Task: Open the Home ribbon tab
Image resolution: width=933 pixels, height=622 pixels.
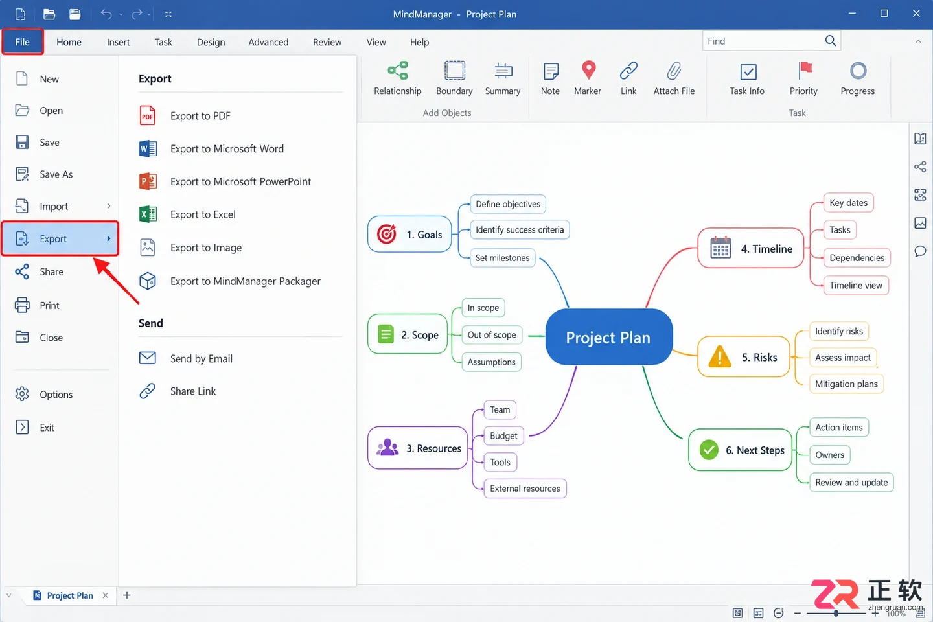Action: point(69,42)
